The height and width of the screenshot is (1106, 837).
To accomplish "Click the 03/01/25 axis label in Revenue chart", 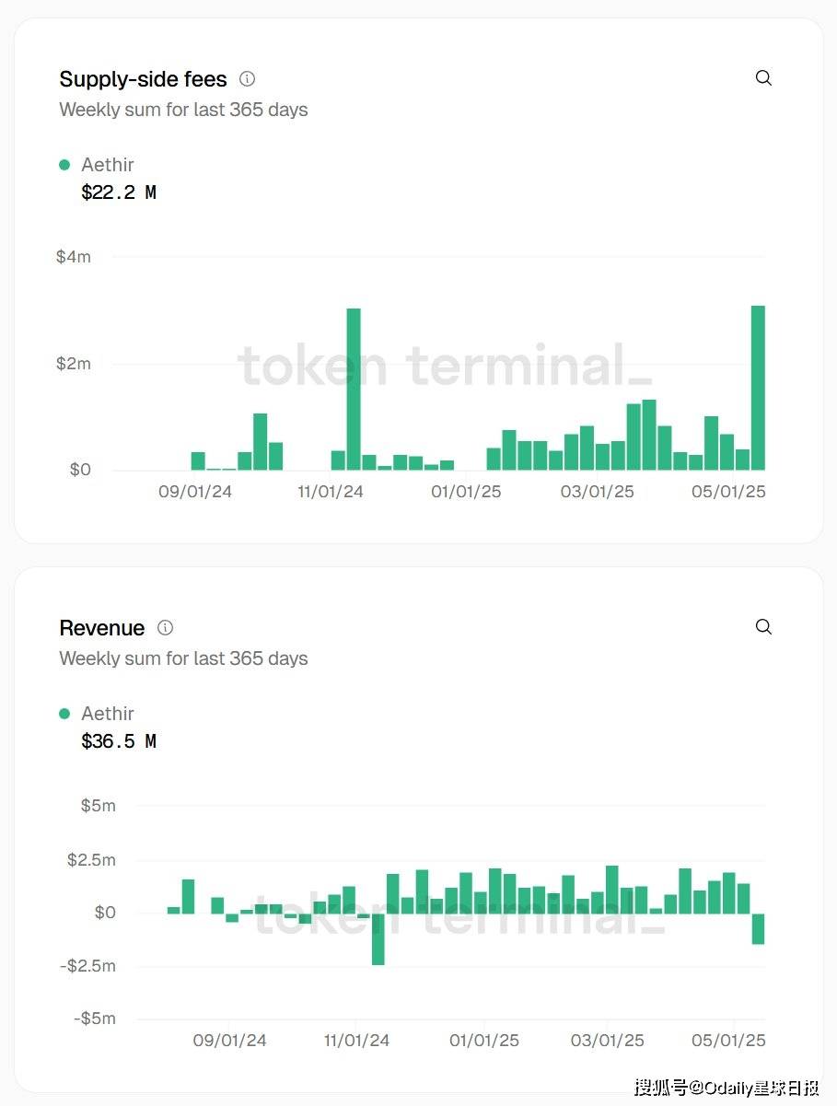I will (610, 1041).
